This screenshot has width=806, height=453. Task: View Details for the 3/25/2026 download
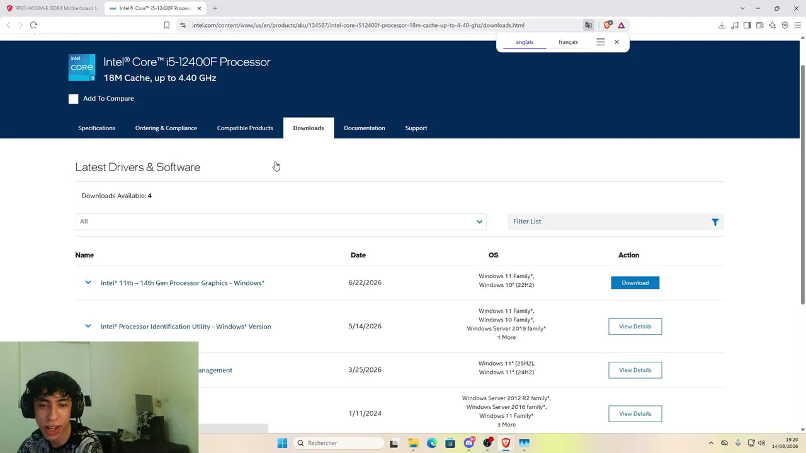click(635, 370)
